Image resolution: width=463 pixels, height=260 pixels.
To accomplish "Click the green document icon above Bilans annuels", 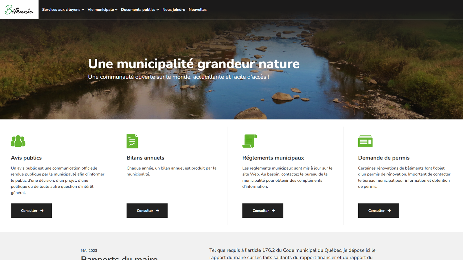I will click(x=132, y=141).
